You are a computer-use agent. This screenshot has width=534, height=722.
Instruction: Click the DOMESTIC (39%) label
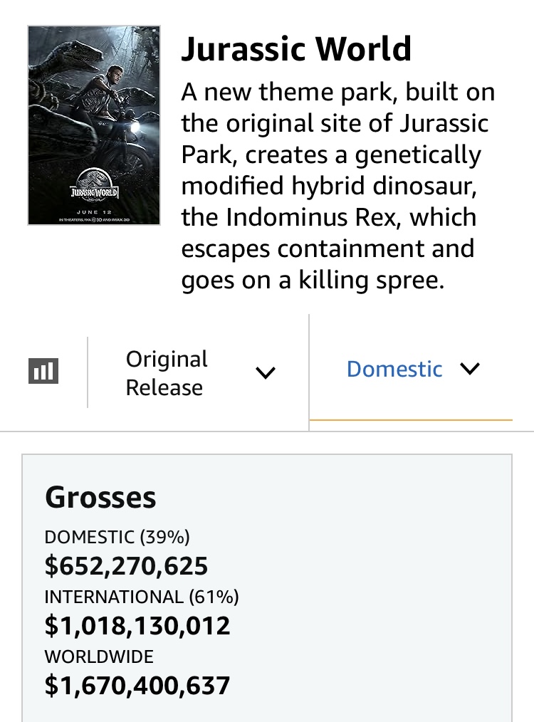pos(117,537)
